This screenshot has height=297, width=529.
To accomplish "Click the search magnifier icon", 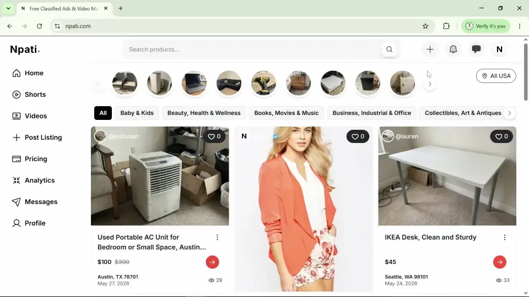I will 390,50.
